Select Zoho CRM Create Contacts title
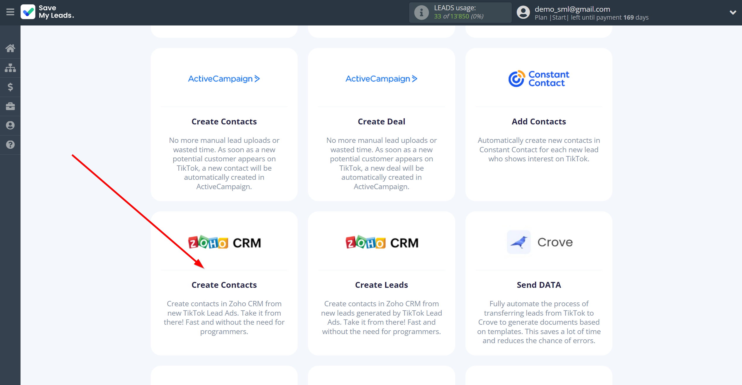Screen dimensions: 742x385 point(224,285)
